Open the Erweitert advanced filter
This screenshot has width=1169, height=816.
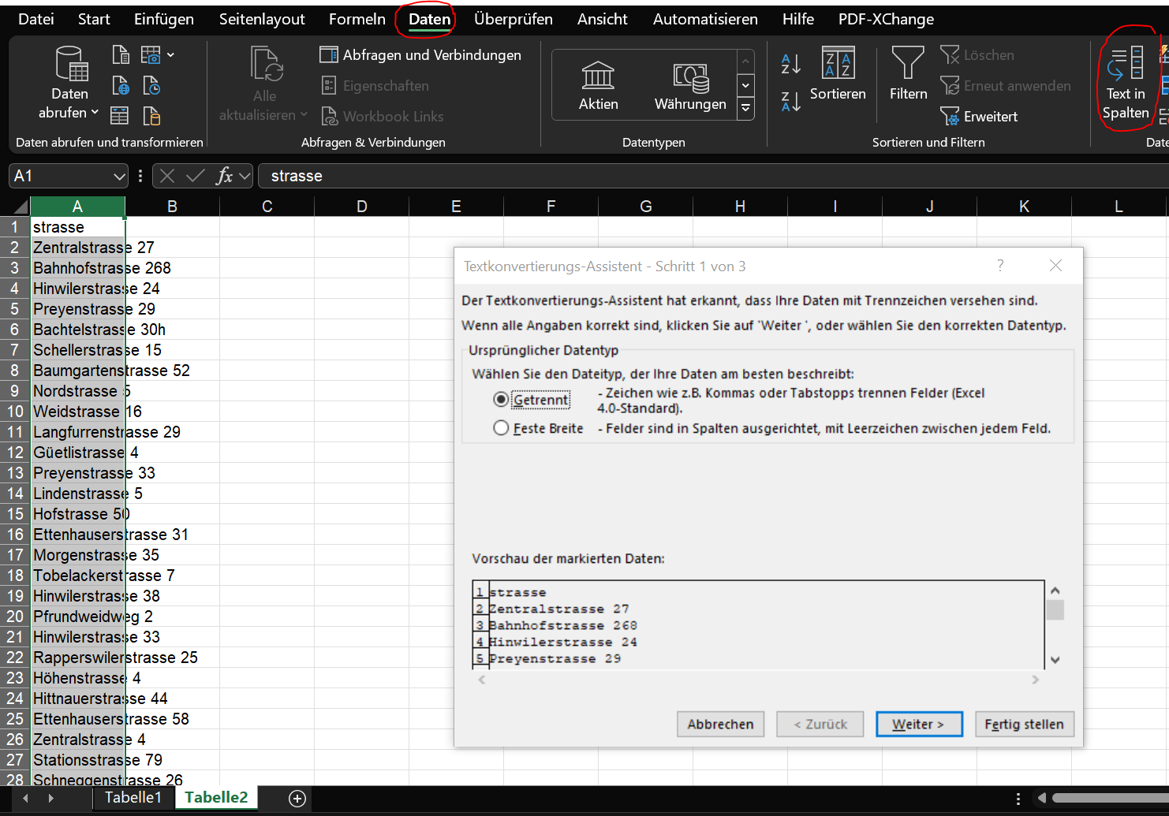click(x=979, y=116)
